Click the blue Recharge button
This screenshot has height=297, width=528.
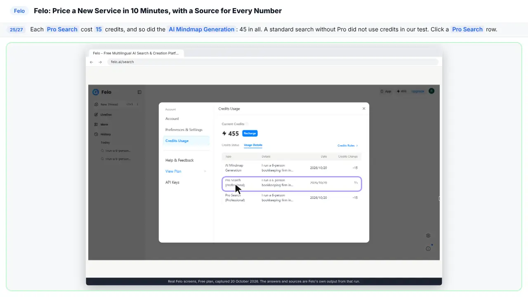click(250, 133)
